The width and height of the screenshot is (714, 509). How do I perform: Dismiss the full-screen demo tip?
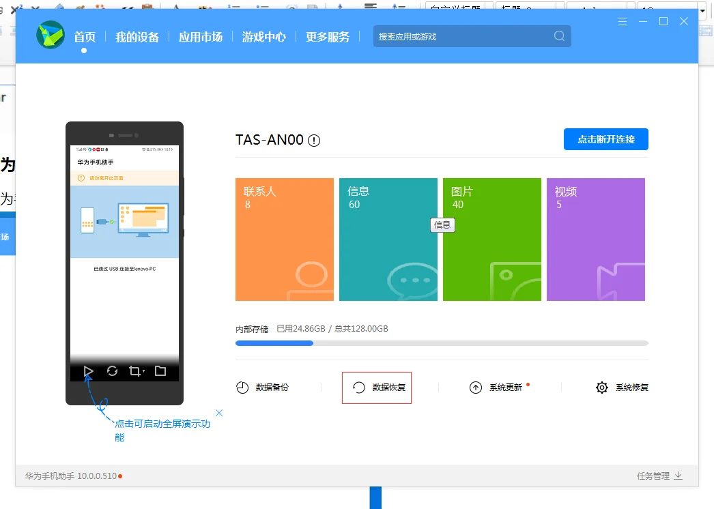219,413
